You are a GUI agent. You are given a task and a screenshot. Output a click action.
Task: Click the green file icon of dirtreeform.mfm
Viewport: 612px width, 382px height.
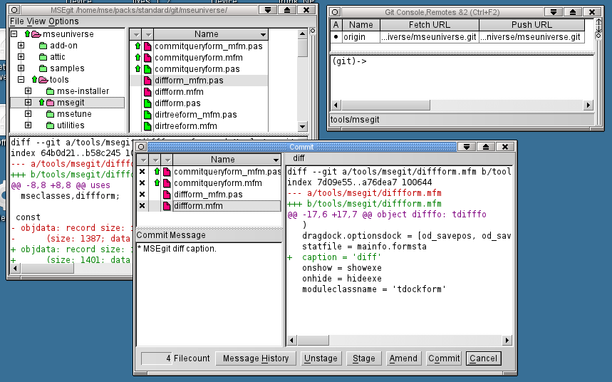pyautogui.click(x=147, y=126)
